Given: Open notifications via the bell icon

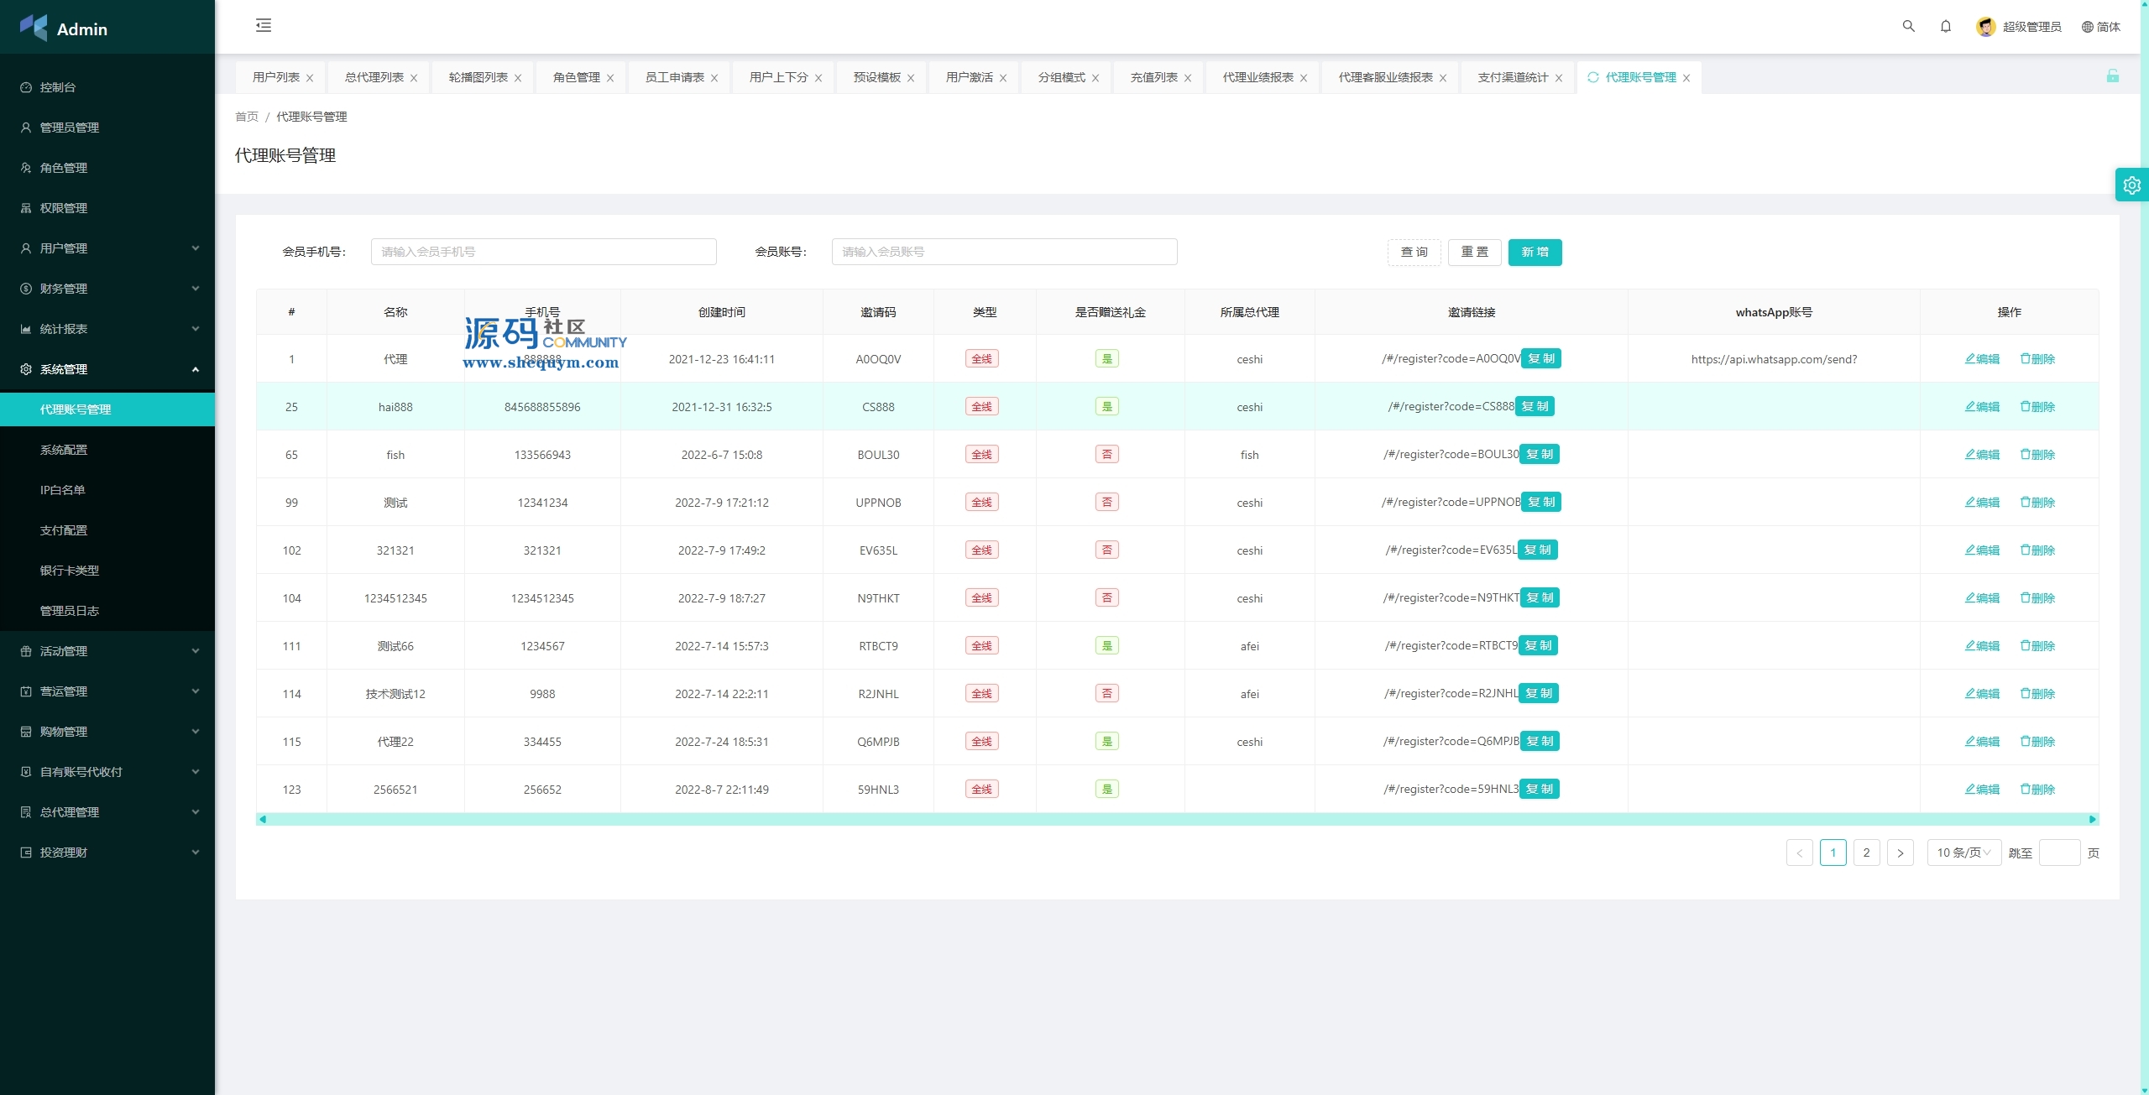Looking at the screenshot, I should pos(1945,26).
